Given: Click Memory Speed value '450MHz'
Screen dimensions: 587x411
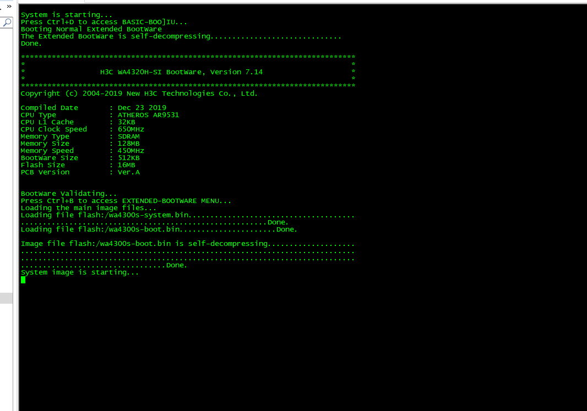Looking at the screenshot, I should 131,151.
